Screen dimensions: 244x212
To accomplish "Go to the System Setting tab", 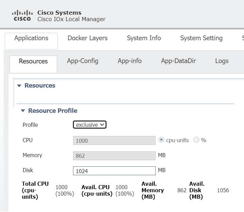I will coord(202,38).
